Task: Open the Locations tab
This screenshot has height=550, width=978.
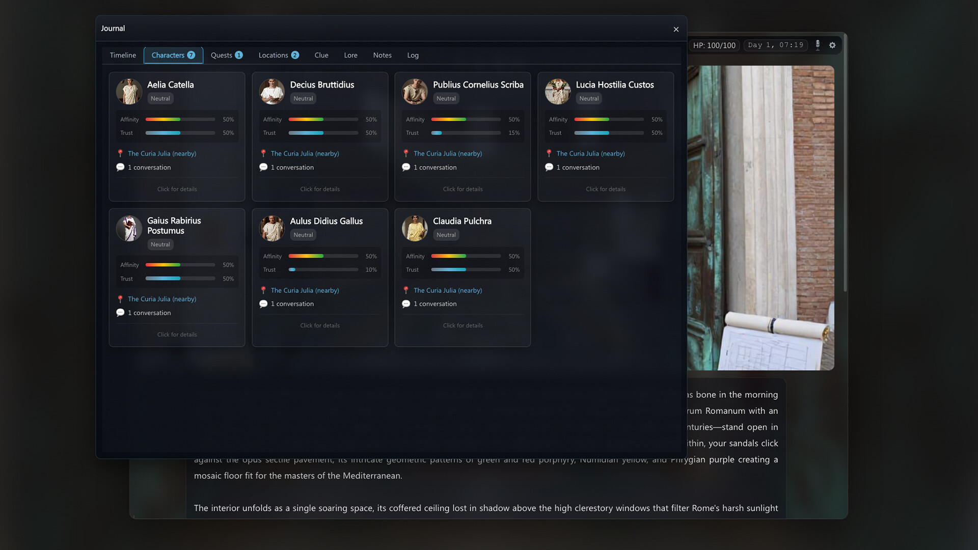Action: coord(278,55)
